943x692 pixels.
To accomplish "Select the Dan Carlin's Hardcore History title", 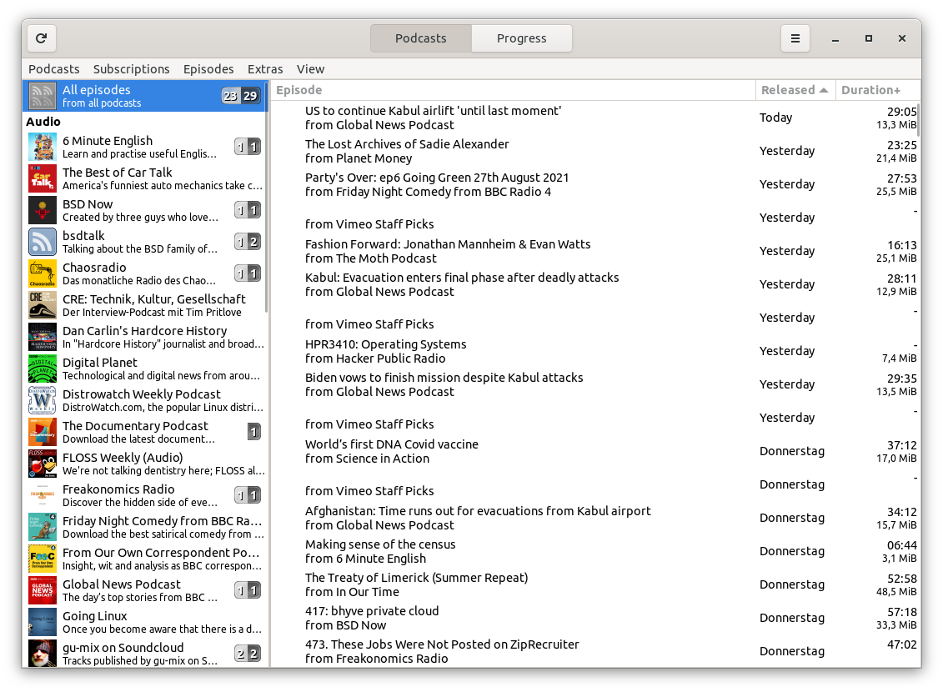I will [145, 331].
